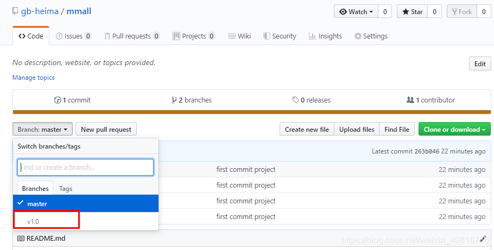Click the repository book icon beside gb-heima
494x250 pixels.
[x=15, y=11]
